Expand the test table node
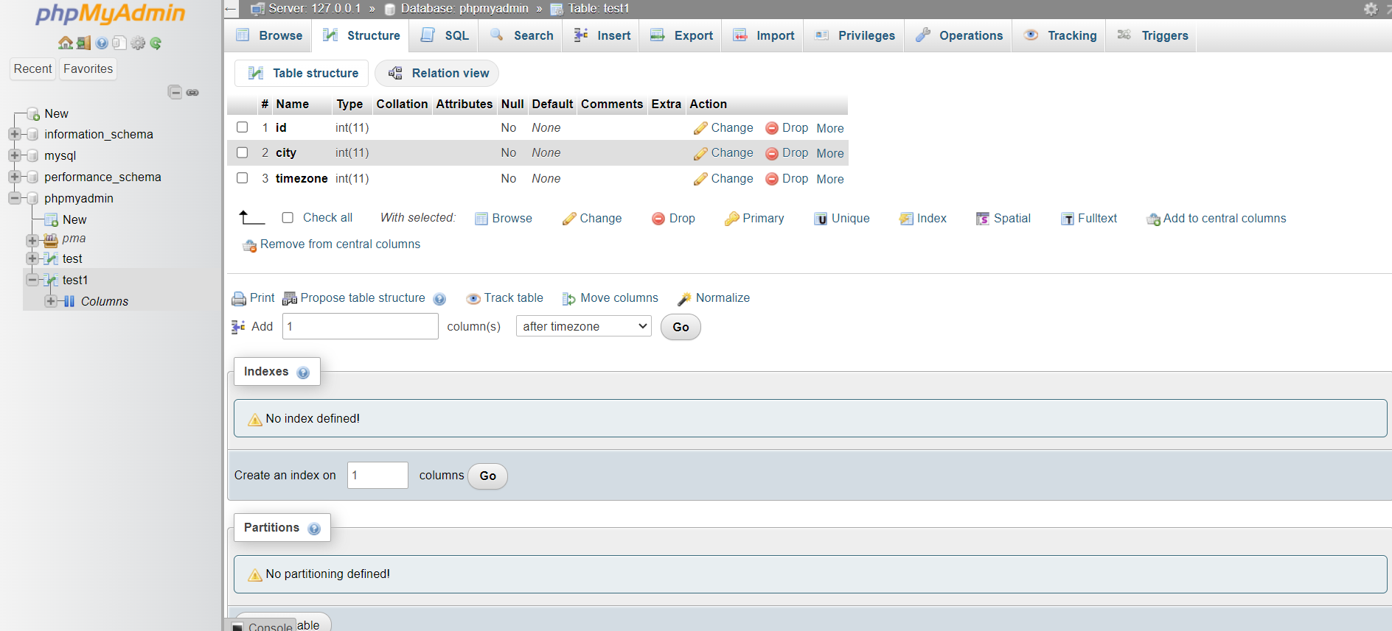Screen dimensions: 1392x631 [32, 258]
